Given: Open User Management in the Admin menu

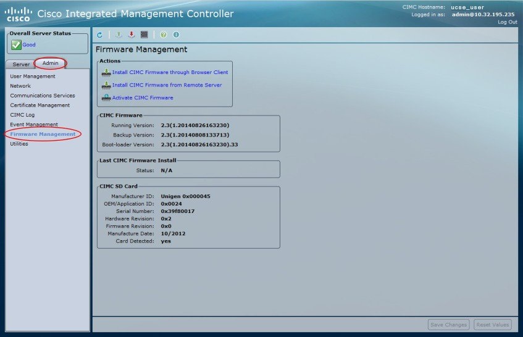Looking at the screenshot, I should coord(33,76).
